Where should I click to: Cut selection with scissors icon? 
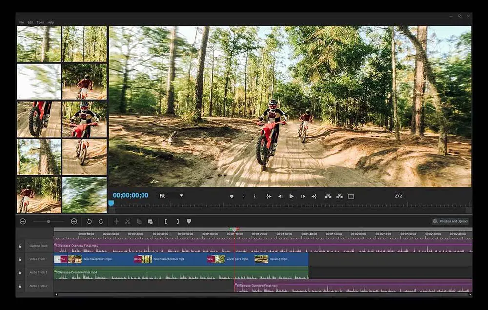click(x=127, y=221)
